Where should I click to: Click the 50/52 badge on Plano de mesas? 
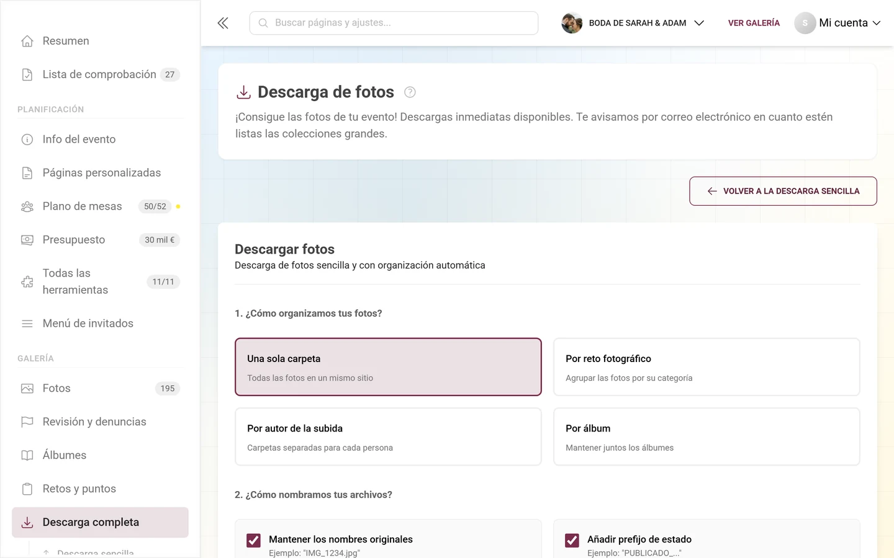(x=155, y=206)
